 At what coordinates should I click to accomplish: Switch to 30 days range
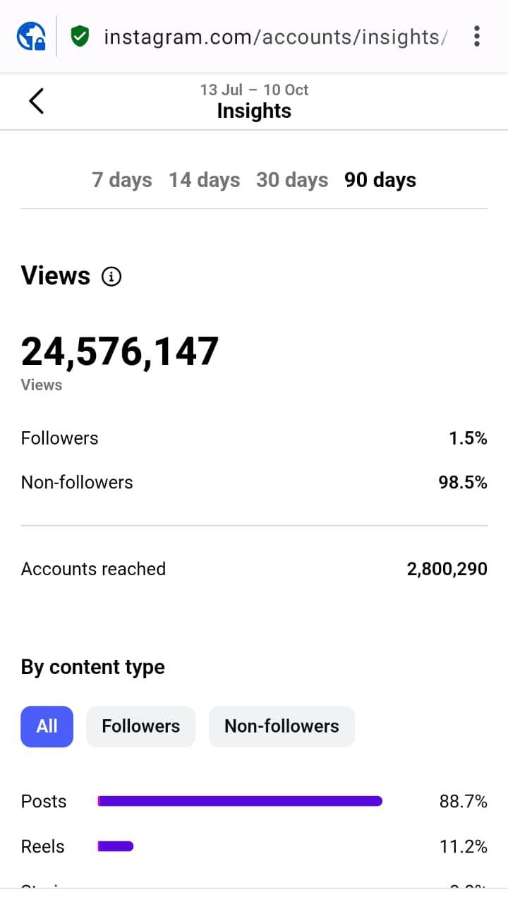click(292, 180)
